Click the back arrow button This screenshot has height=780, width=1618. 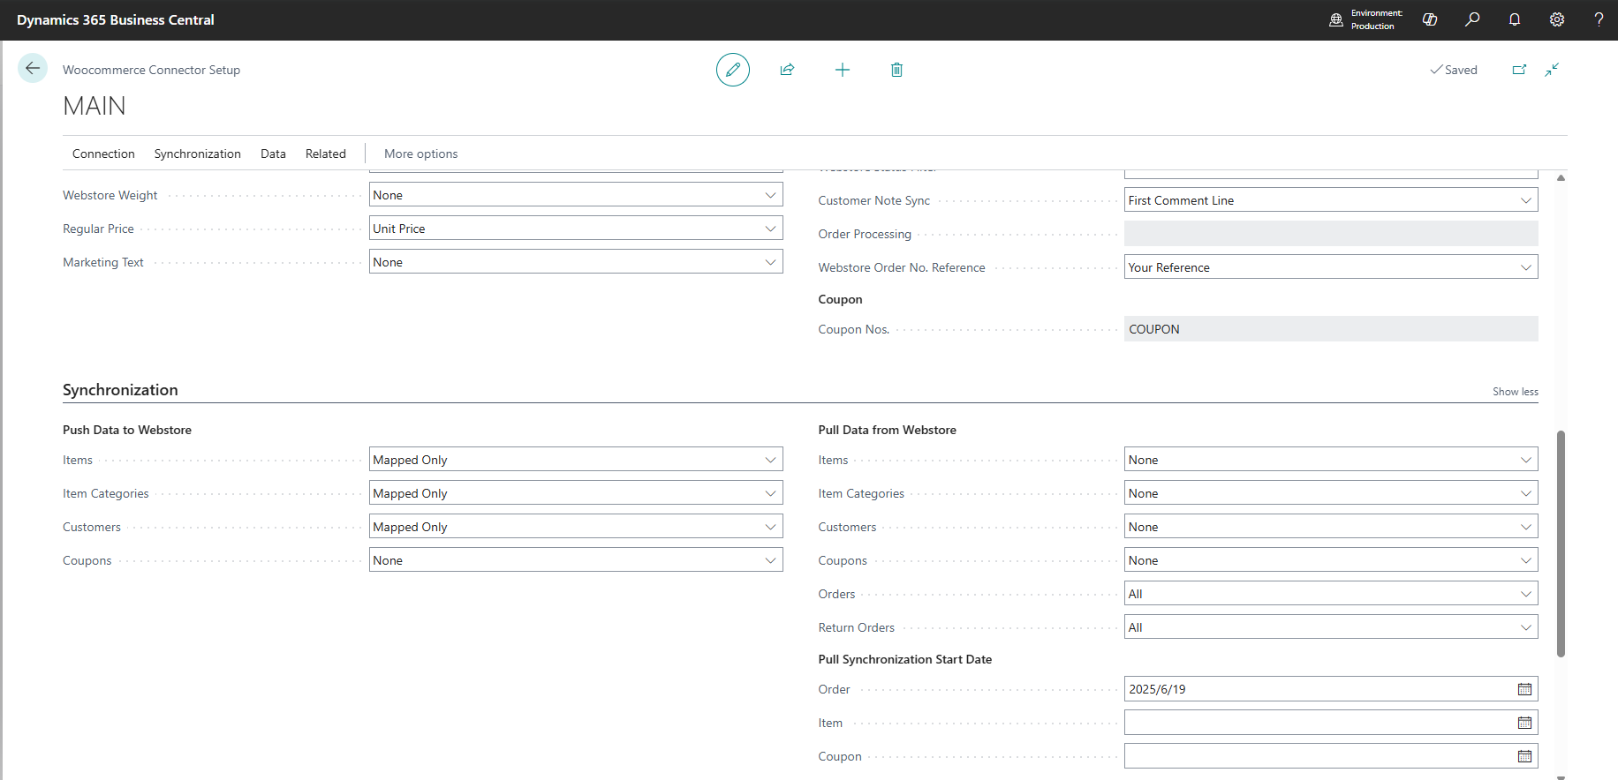[x=33, y=68]
